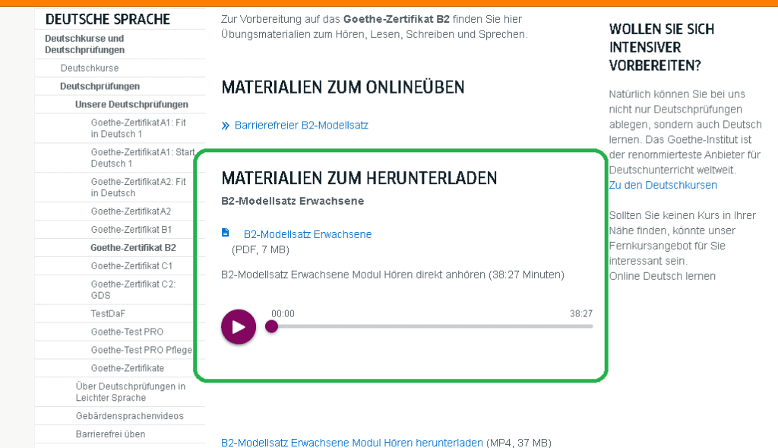This screenshot has height=448, width=778.
Task: Click the audio progress slider handle
Action: coord(271,326)
